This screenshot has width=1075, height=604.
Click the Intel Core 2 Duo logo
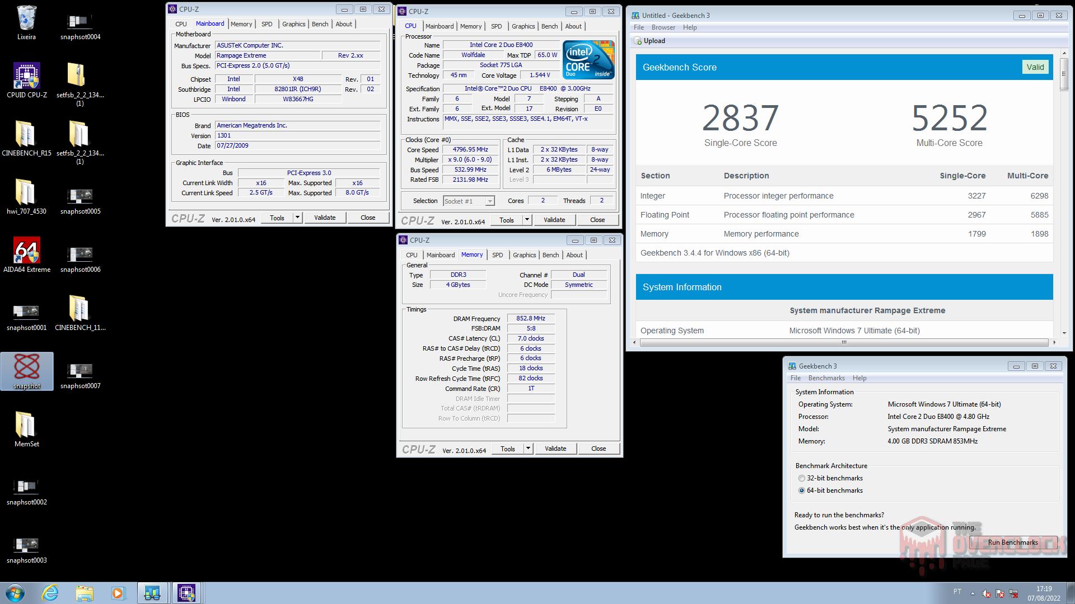(x=588, y=59)
